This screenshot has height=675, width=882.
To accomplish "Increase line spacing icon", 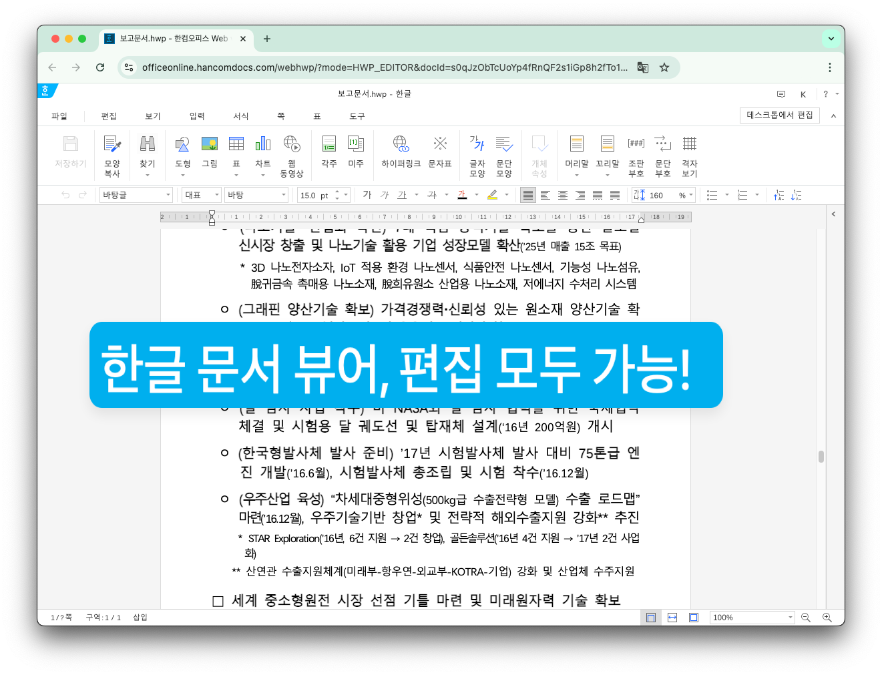I will pyautogui.click(x=779, y=195).
